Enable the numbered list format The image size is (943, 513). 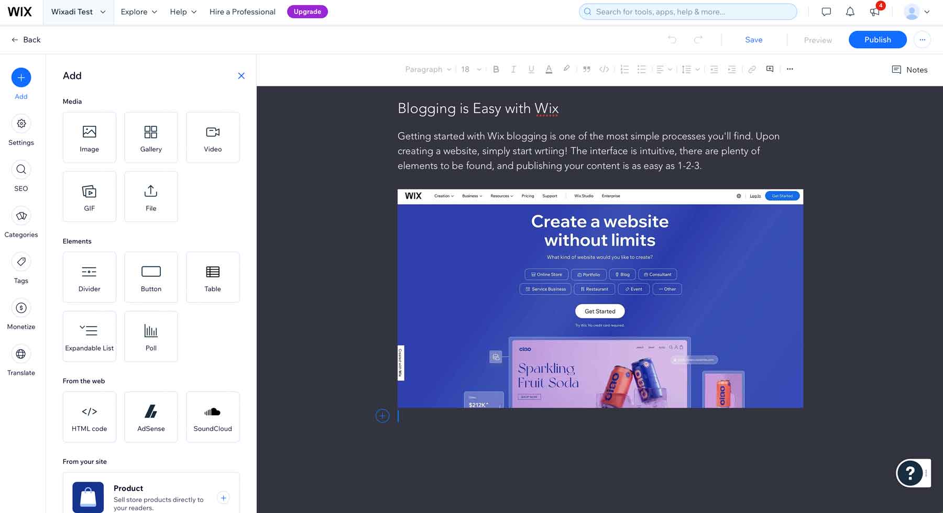[624, 69]
